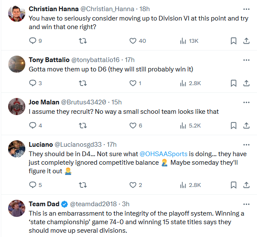Retweet Joe Malan's post
This screenshot has height=237, width=257.
pos(83,125)
